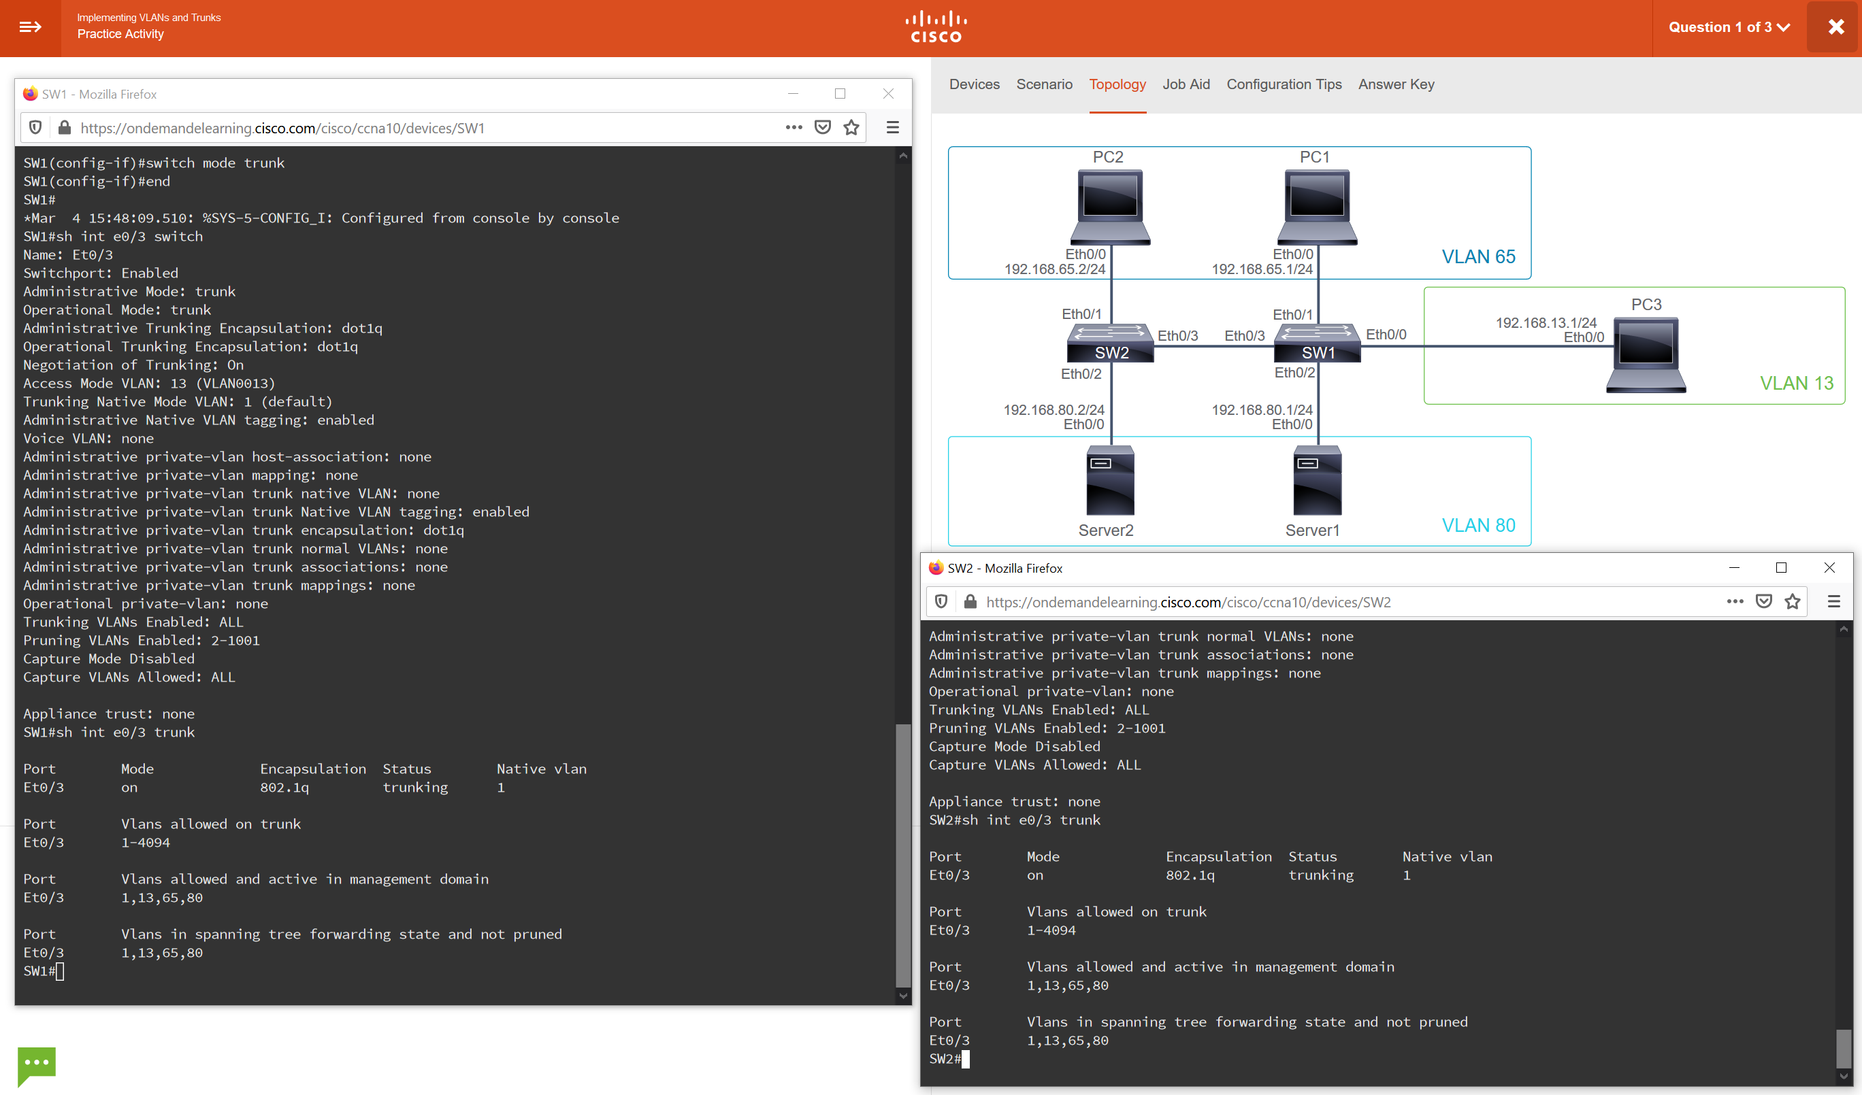Screen dimensions: 1862x1095
Task: Maximize the SW1 Firefox window
Action: (840, 94)
